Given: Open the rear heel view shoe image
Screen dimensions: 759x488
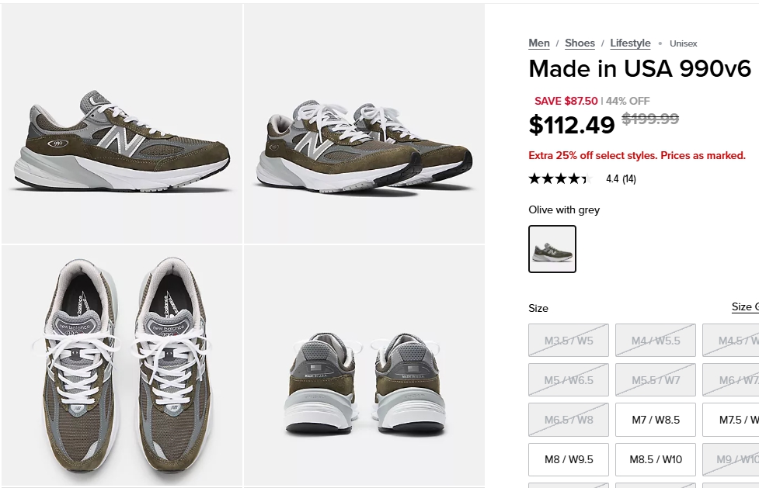Looking at the screenshot, I should (364, 366).
